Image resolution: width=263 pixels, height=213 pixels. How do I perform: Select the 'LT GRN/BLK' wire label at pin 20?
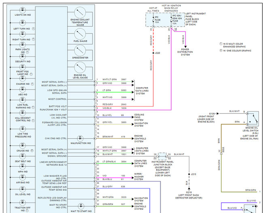pos(109,162)
